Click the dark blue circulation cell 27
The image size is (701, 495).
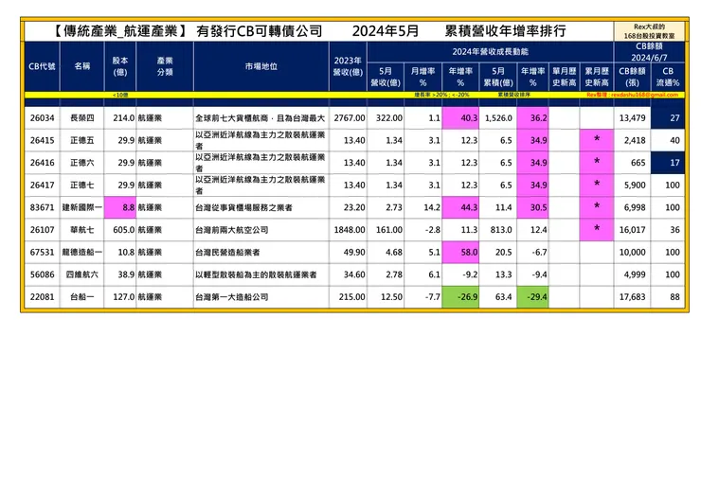[668, 118]
